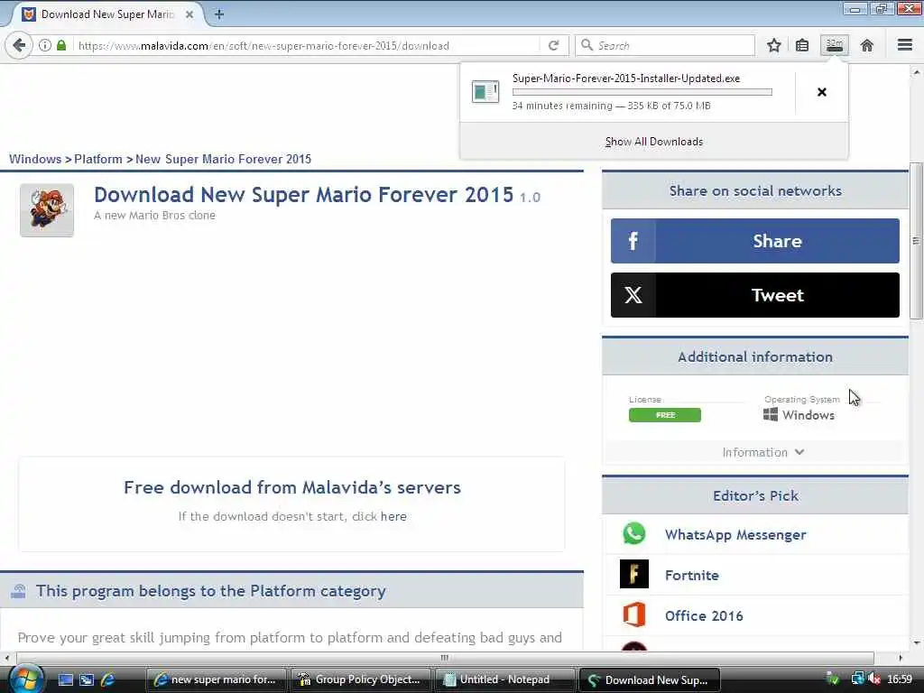Open site identity info icon in address bar
The image size is (924, 693).
click(45, 45)
